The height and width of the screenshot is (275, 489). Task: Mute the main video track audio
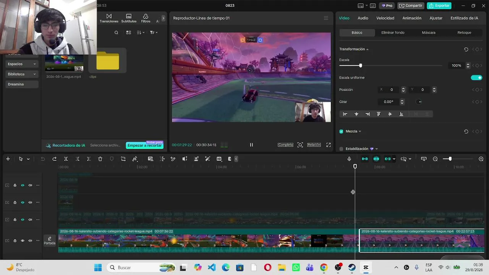tap(30, 241)
